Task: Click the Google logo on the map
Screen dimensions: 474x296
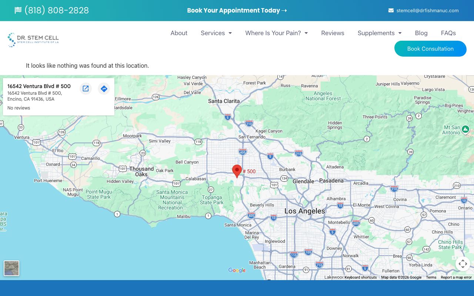Action: pyautogui.click(x=237, y=270)
